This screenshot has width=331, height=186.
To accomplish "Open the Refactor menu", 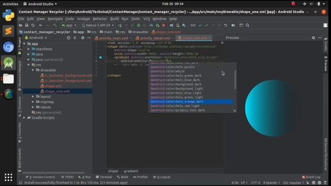I will click(100, 19).
